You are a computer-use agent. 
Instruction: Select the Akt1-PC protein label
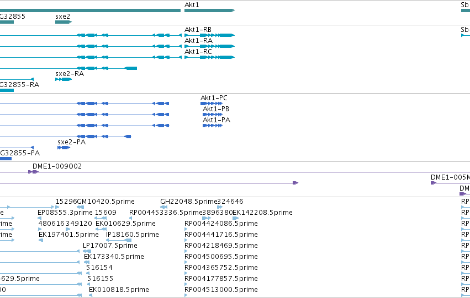[x=214, y=98]
